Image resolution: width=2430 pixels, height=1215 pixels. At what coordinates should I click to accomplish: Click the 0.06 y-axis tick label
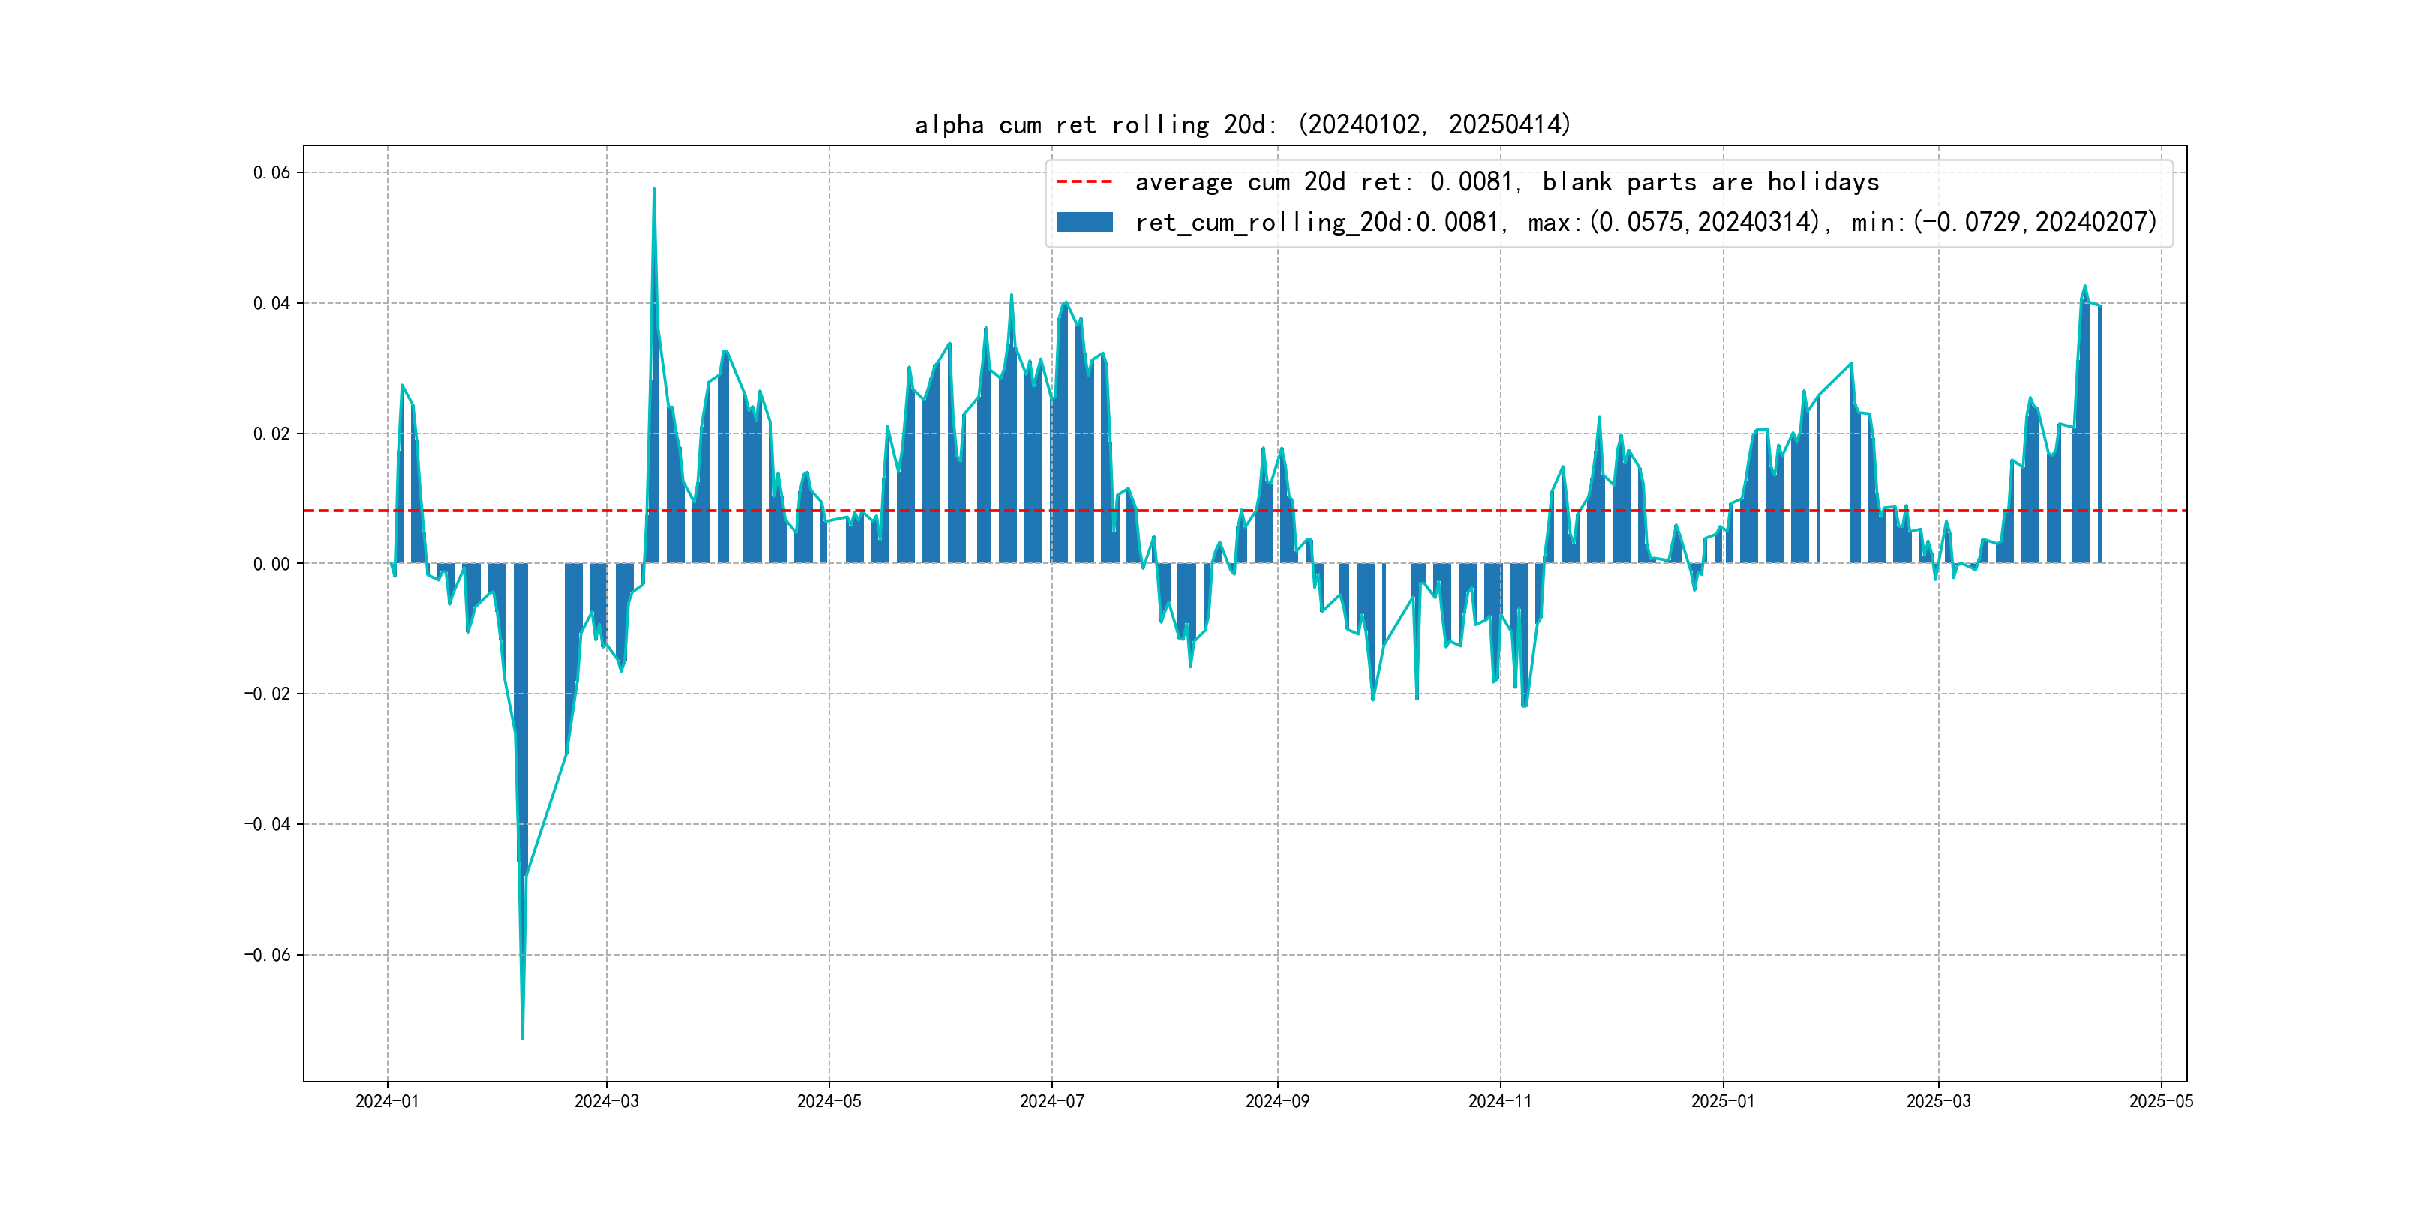[x=271, y=172]
